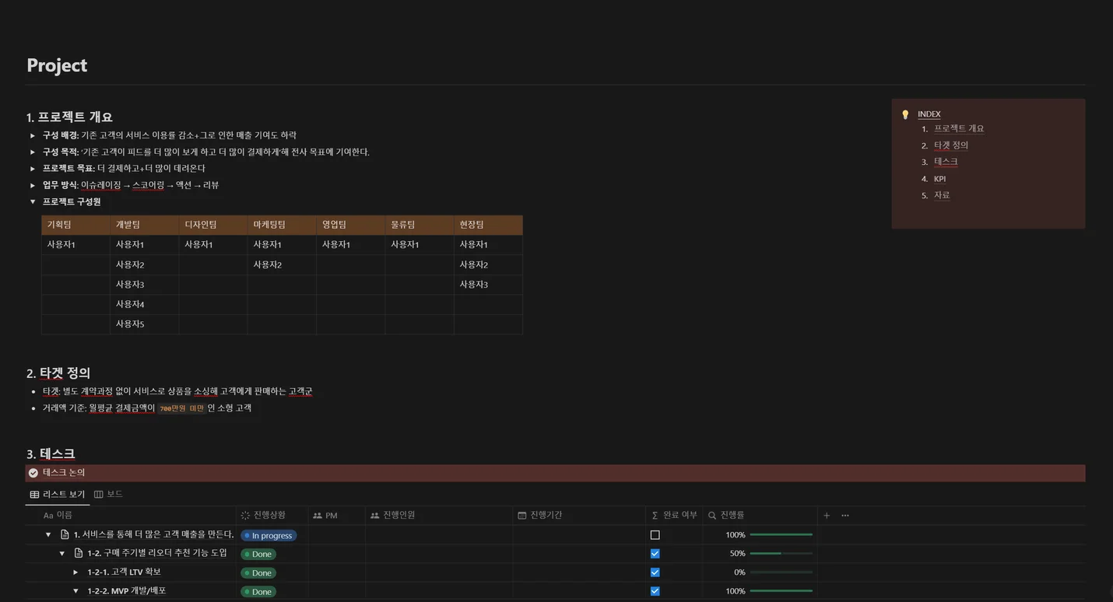Image resolution: width=1113 pixels, height=602 pixels.
Task: Click the 0% progress bar of row 1-2-1.
Action: coord(781,572)
